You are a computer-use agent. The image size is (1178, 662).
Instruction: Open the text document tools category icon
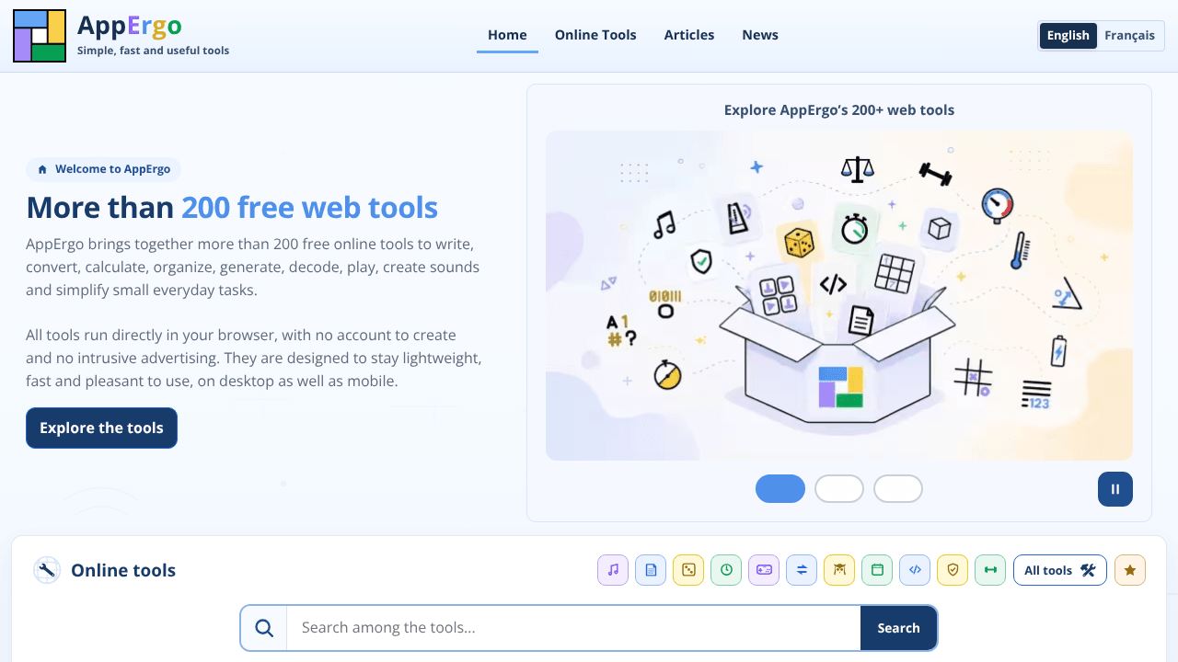(x=651, y=570)
